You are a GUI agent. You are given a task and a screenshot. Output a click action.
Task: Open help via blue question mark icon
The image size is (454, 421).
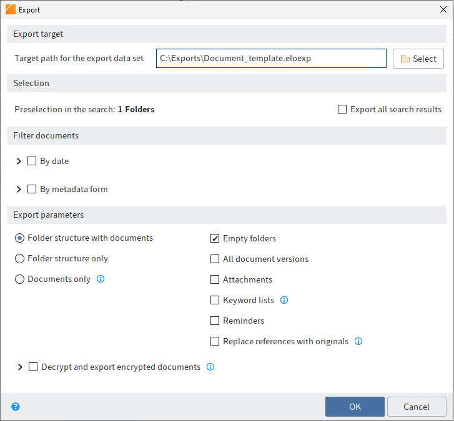click(16, 407)
